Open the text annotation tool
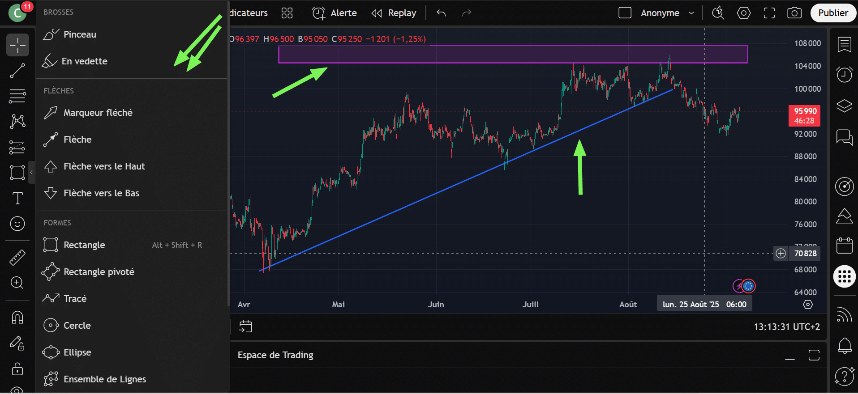Viewport: 858px width, 394px height. (x=17, y=198)
